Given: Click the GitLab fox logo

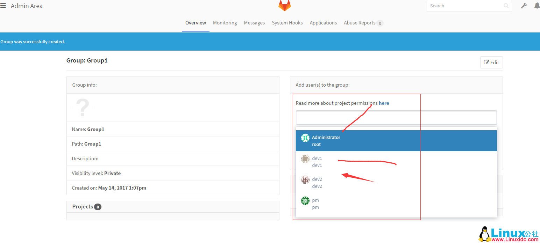Looking at the screenshot, I should [x=284, y=5].
